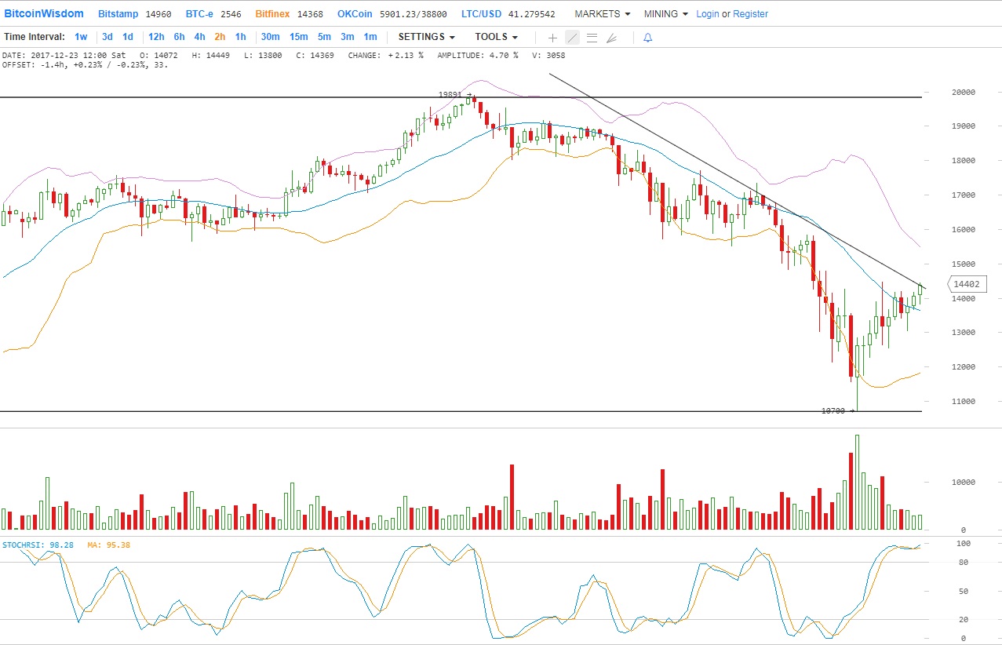Image resolution: width=1002 pixels, height=645 pixels.
Task: Choose the 1m time interval
Action: (370, 37)
